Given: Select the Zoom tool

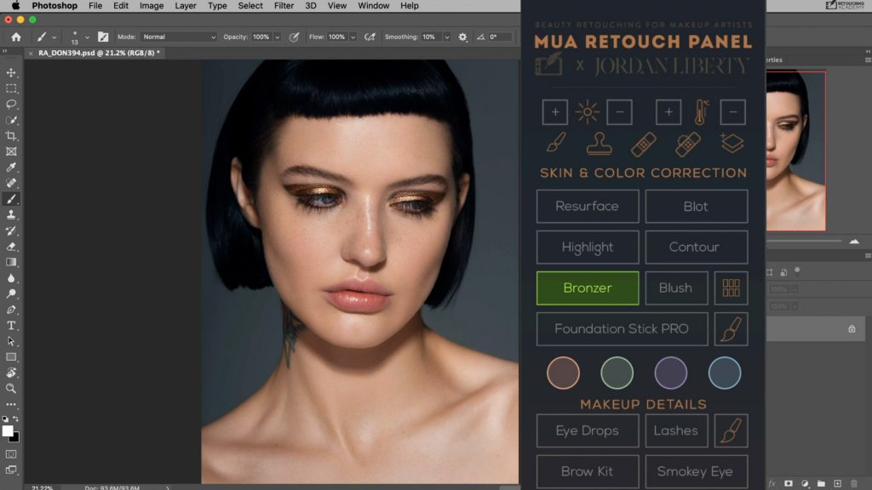Looking at the screenshot, I should click(10, 389).
